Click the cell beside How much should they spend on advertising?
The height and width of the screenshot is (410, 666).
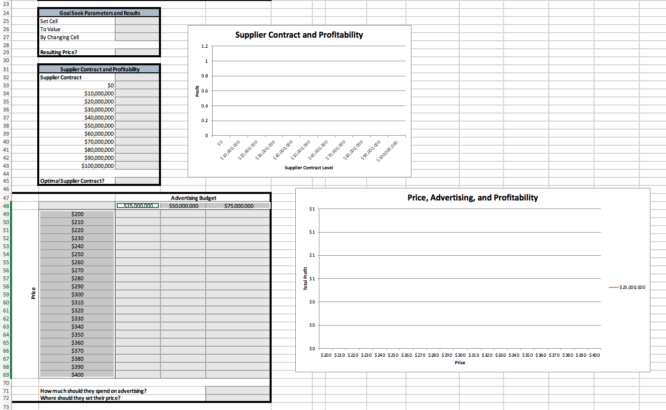click(x=237, y=390)
